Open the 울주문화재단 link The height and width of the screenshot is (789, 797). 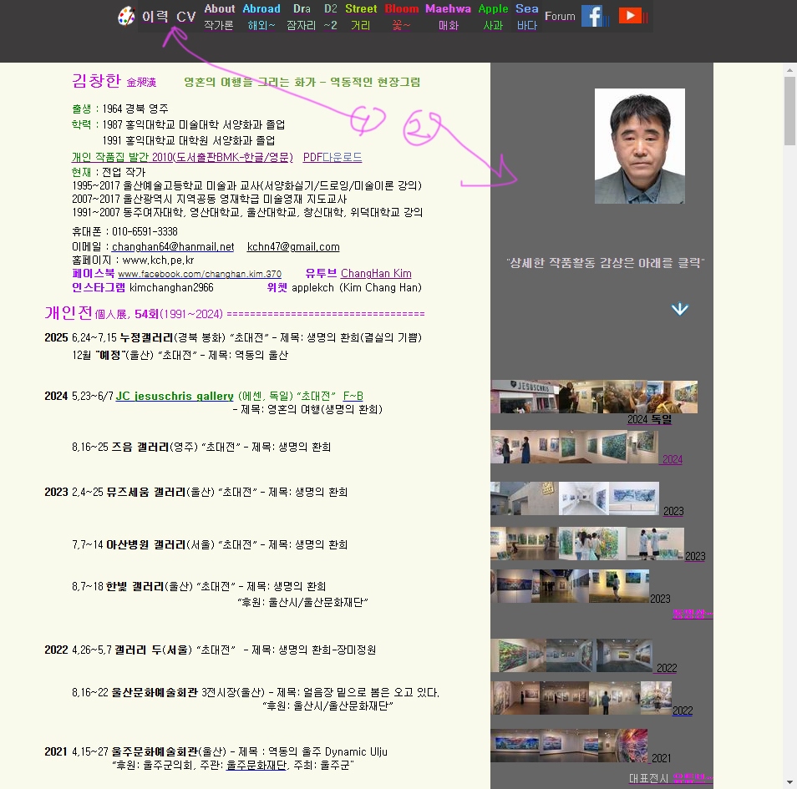[256, 765]
